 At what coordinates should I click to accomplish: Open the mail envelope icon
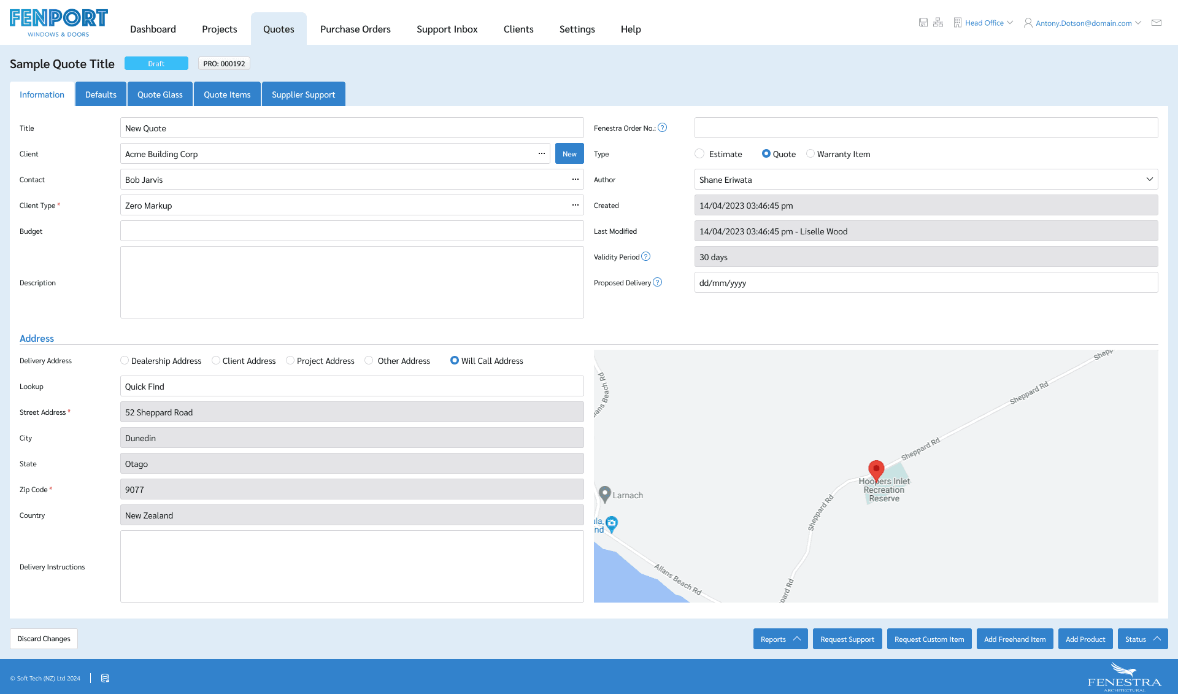(1157, 23)
